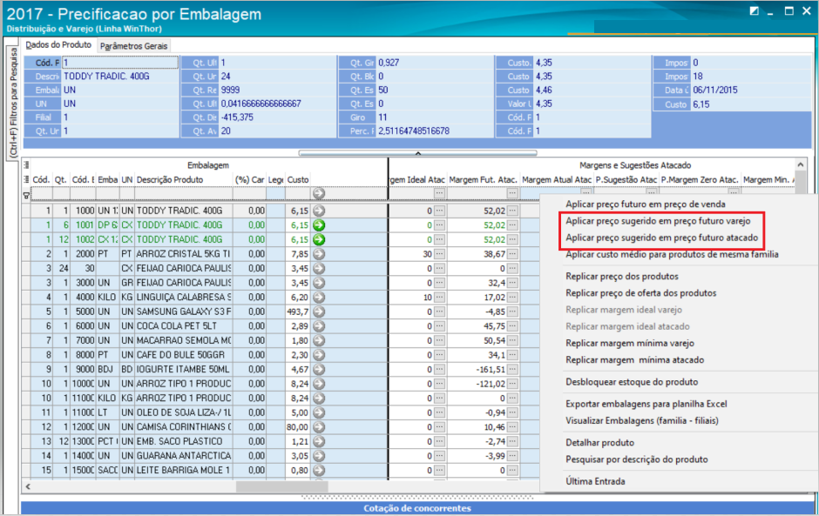This screenshot has height=516, width=819.
Task: Click arrow icon in CAFE DO BULE row
Action: [319, 355]
